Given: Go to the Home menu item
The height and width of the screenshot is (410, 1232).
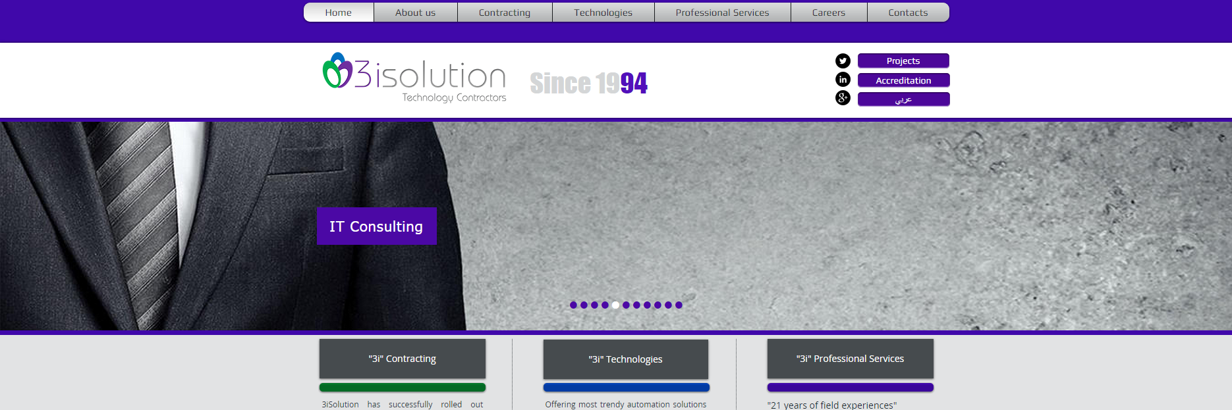Looking at the screenshot, I should point(339,13).
